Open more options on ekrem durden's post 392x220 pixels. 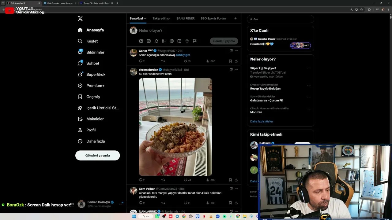pyautogui.click(x=236, y=70)
